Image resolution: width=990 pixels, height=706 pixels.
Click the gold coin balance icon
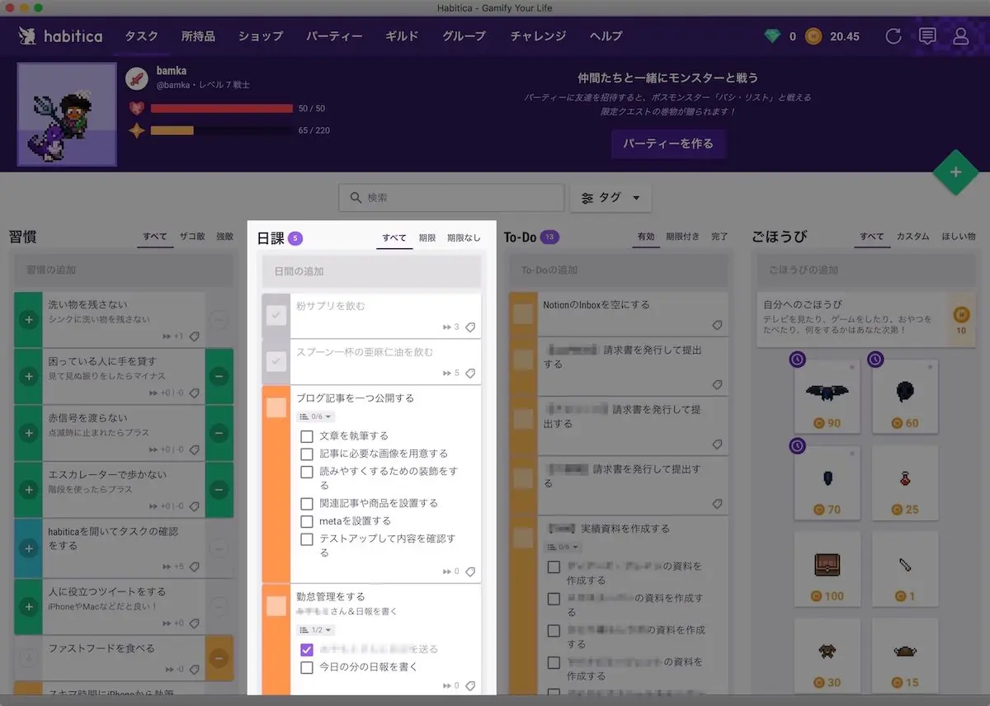click(x=813, y=36)
